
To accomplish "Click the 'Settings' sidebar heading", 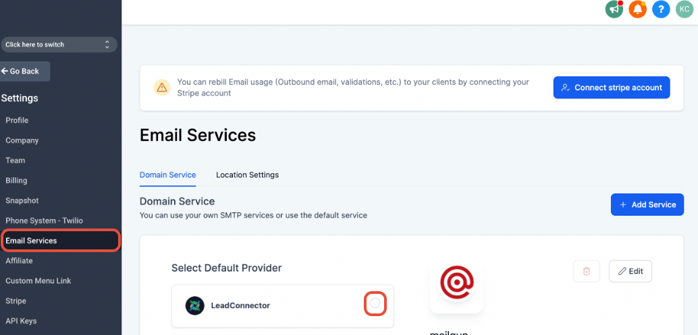I will tap(20, 98).
